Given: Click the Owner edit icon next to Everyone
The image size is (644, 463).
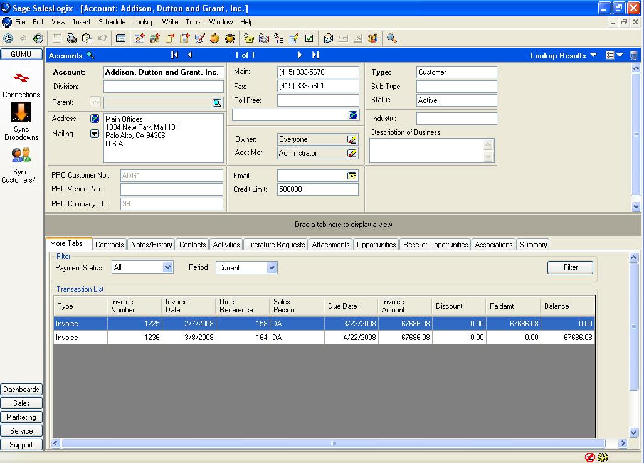Looking at the screenshot, I should click(352, 140).
